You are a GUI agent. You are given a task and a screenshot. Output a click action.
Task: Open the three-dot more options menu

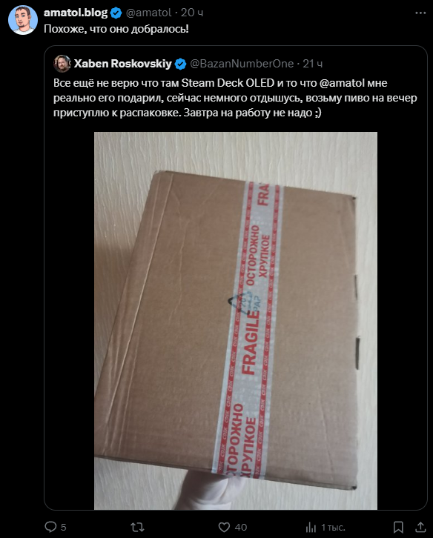[x=420, y=13]
